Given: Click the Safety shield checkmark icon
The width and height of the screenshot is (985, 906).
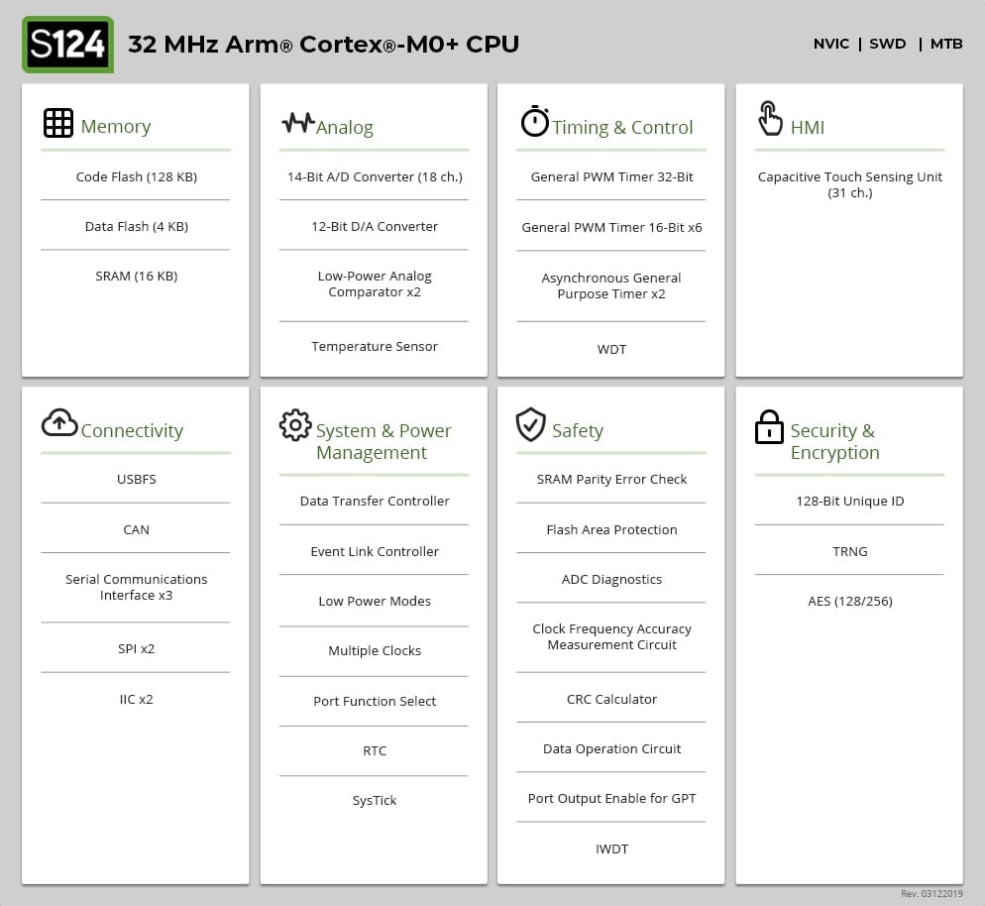Looking at the screenshot, I should click(x=531, y=424).
